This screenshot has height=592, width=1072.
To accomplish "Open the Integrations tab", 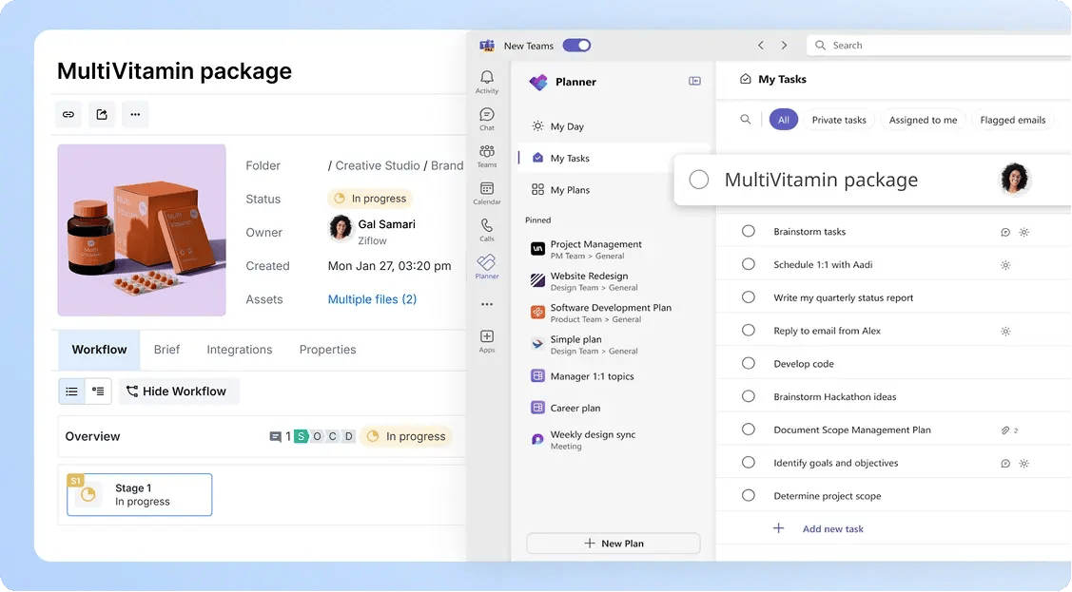I will click(239, 350).
